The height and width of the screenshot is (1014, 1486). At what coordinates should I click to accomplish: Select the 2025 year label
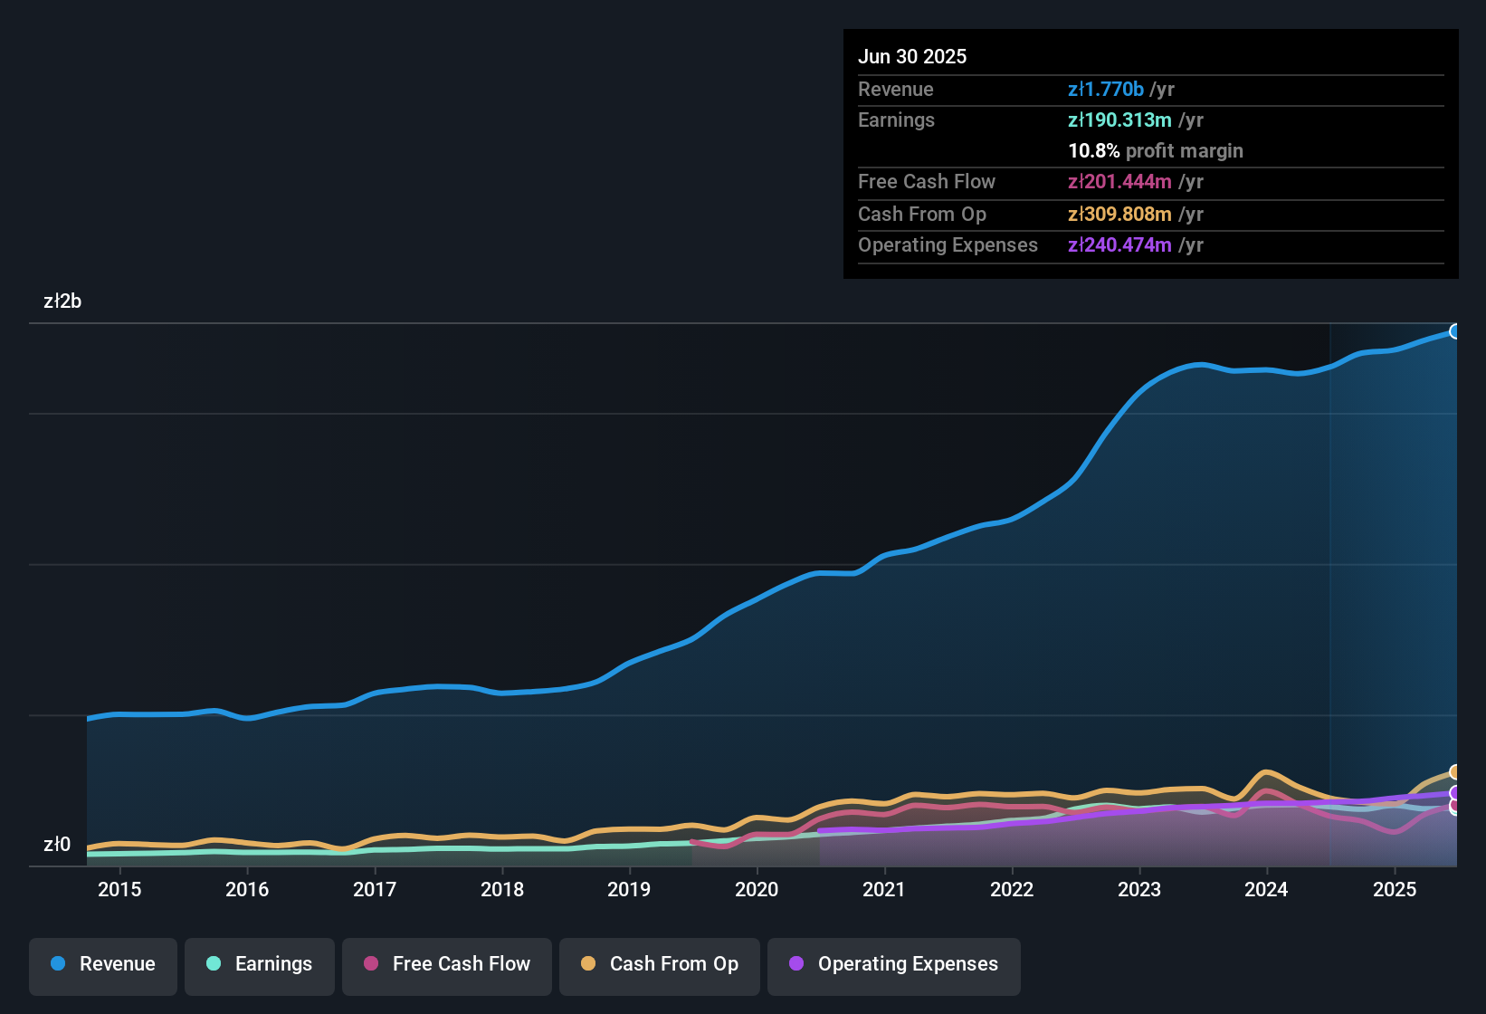(1394, 889)
